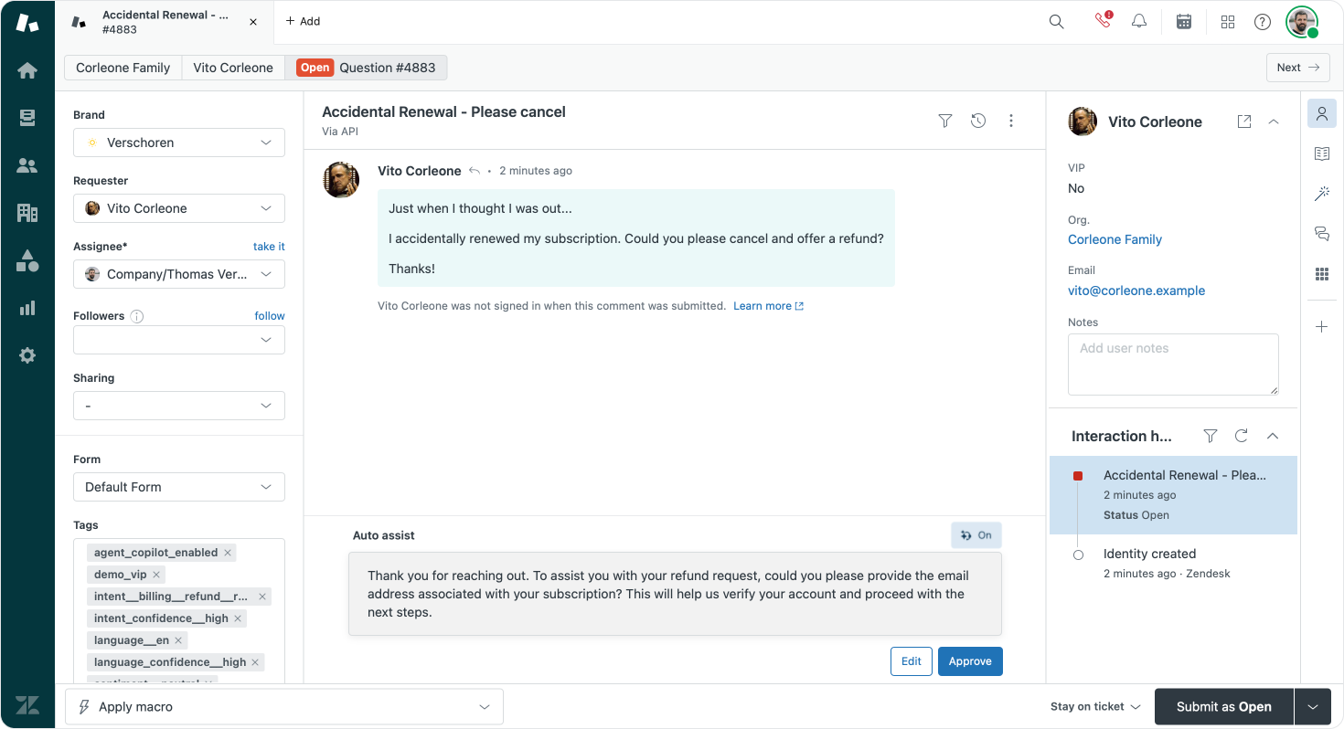Click the Next ticket button
Image resolution: width=1344 pixels, height=729 pixels.
point(1297,68)
